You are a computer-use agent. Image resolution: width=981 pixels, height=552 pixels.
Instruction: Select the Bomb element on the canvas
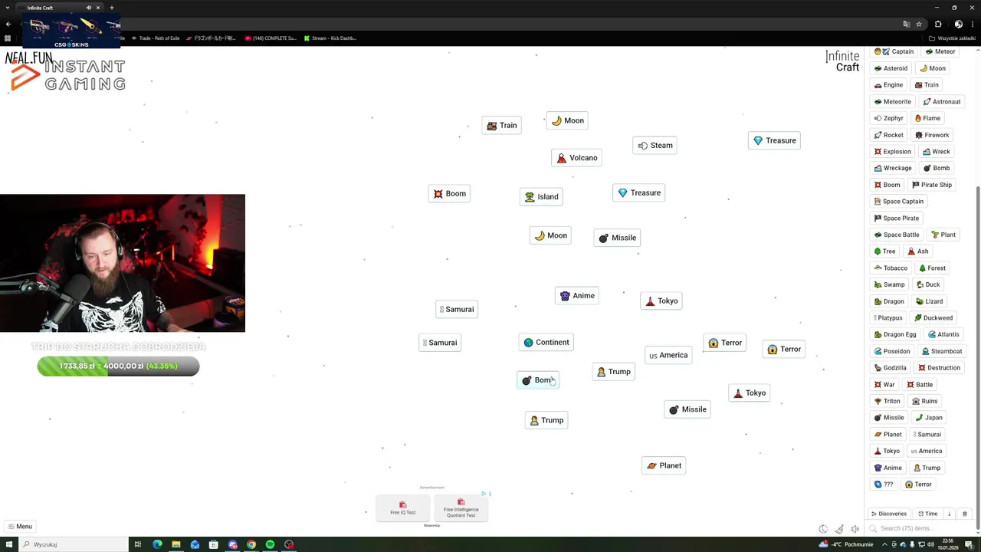coord(538,380)
